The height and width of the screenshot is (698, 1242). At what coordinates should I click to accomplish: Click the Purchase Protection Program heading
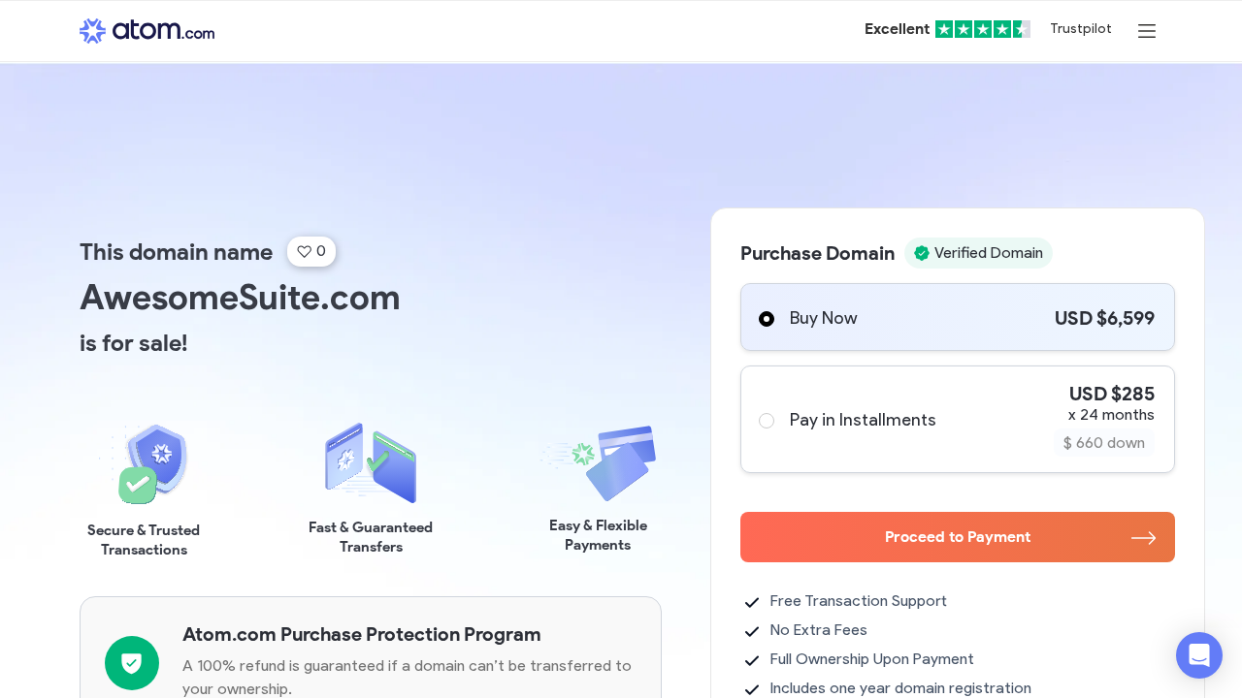tap(362, 634)
